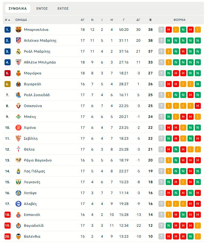This screenshot has height=244, width=206.
Task: Click the red rank 18 relegation badge
Action: (8, 215)
